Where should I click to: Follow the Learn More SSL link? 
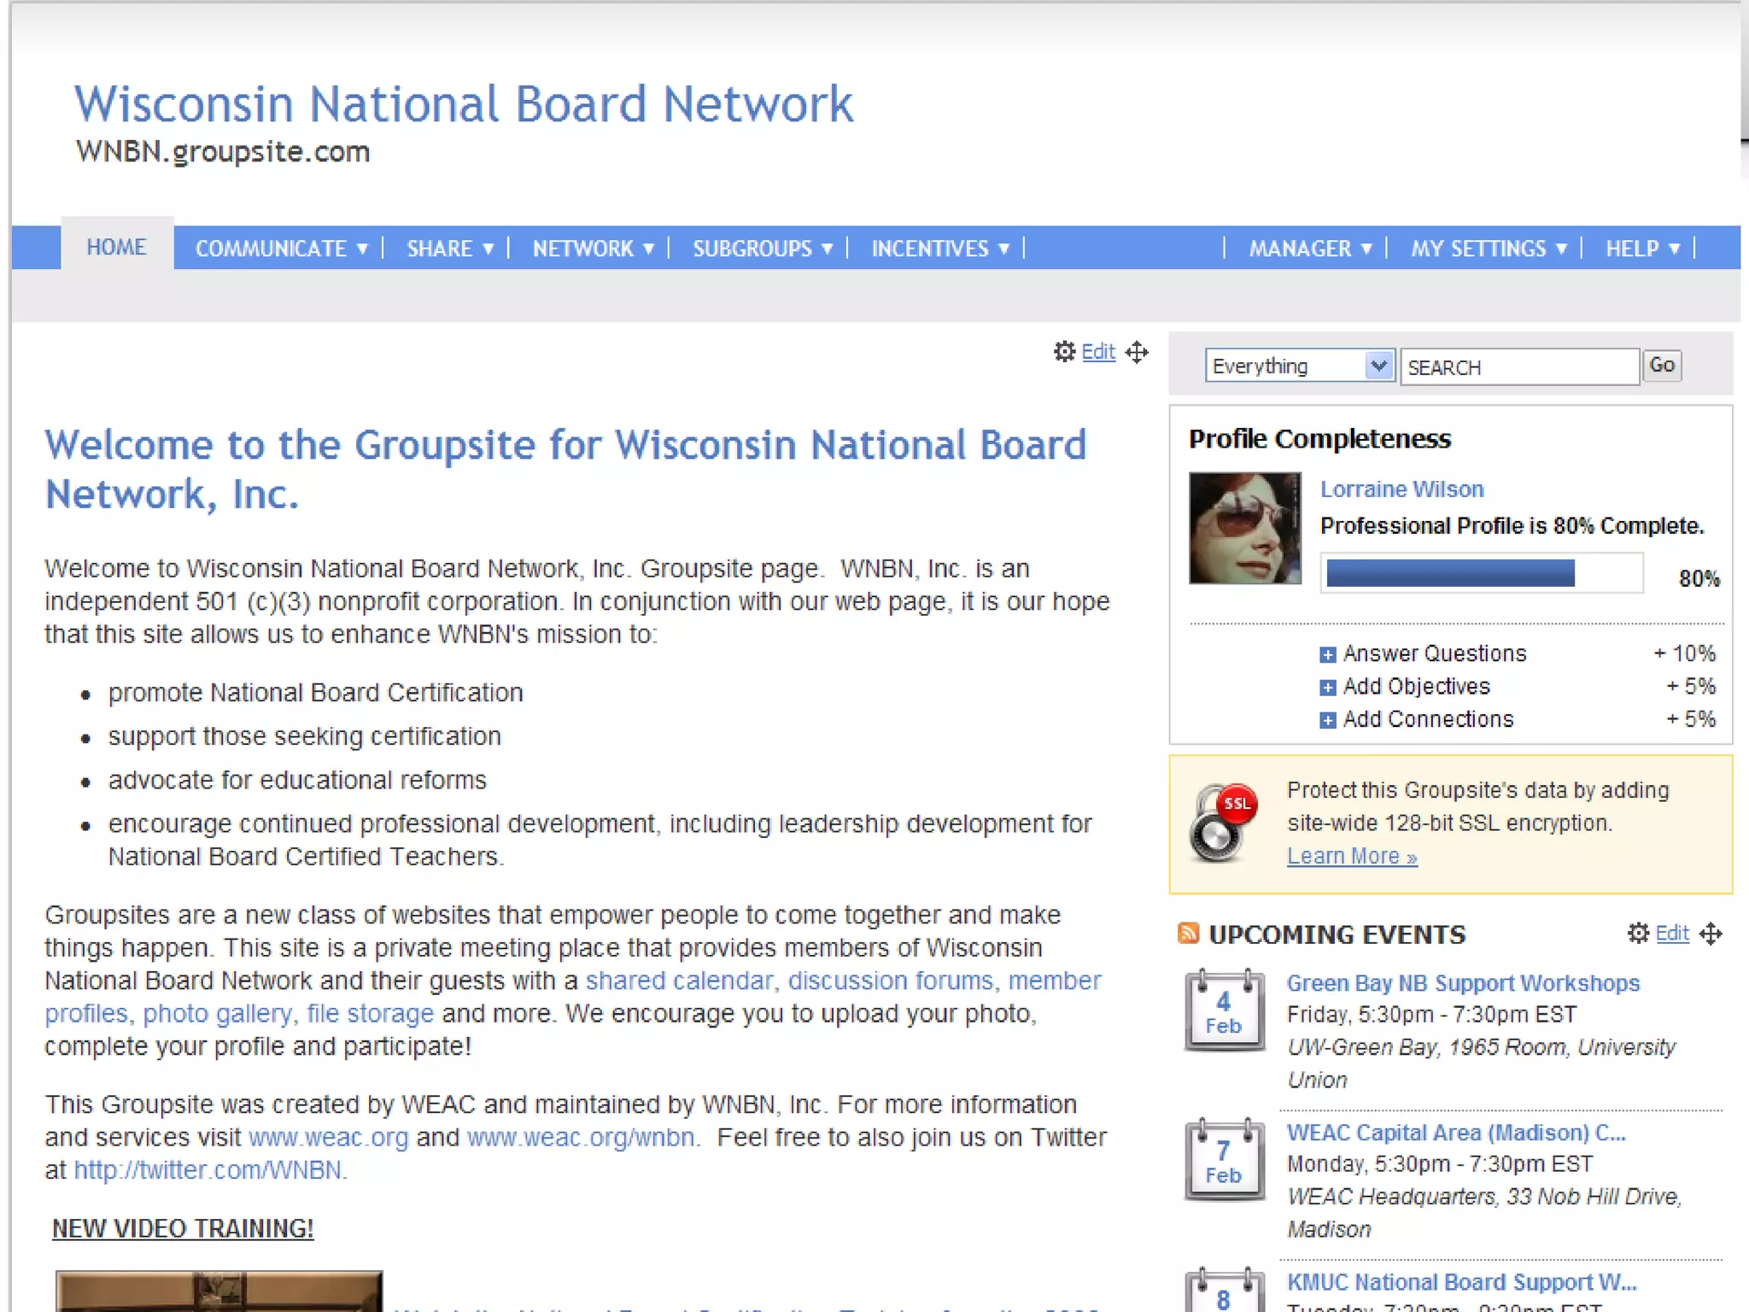(1352, 856)
